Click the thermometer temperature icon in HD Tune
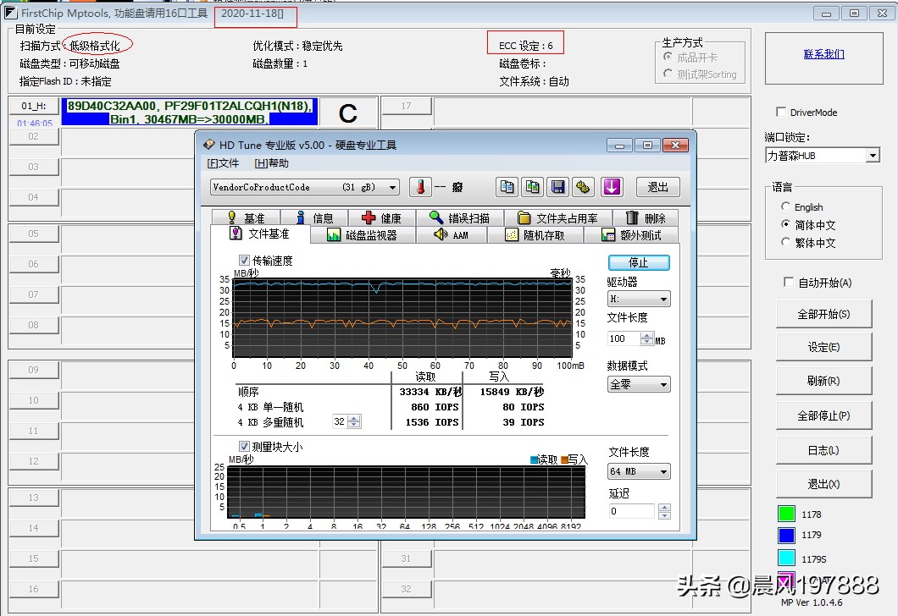 point(420,187)
